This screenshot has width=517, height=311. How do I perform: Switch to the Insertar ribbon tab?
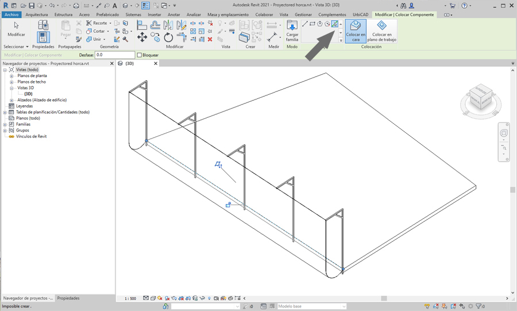tap(155, 14)
